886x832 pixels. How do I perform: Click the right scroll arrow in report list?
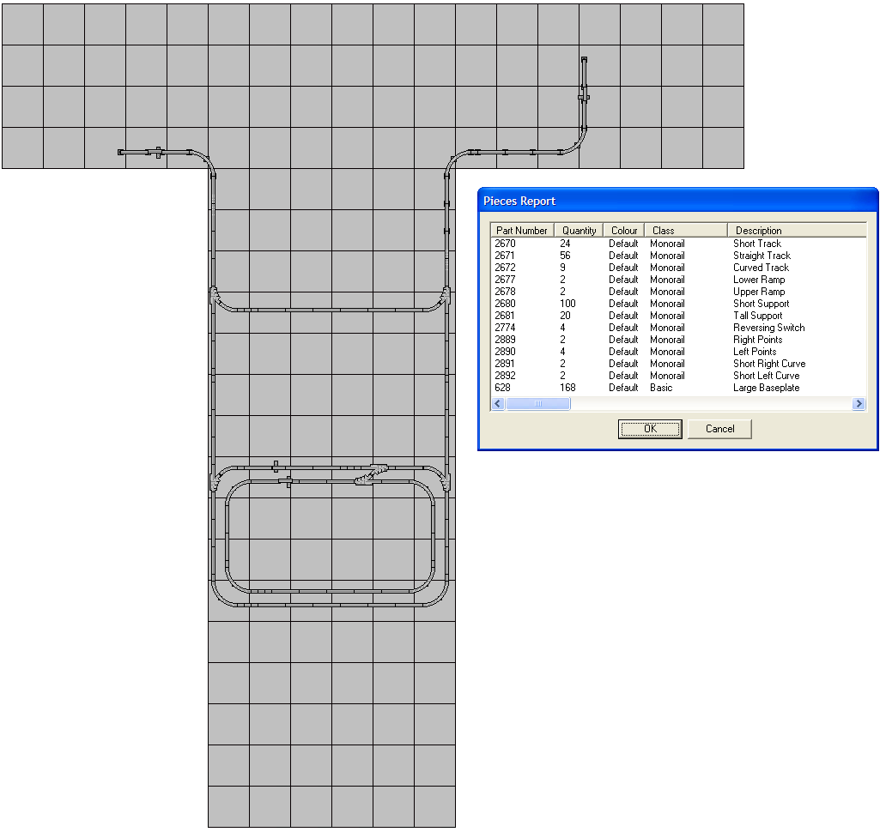pyautogui.click(x=859, y=404)
